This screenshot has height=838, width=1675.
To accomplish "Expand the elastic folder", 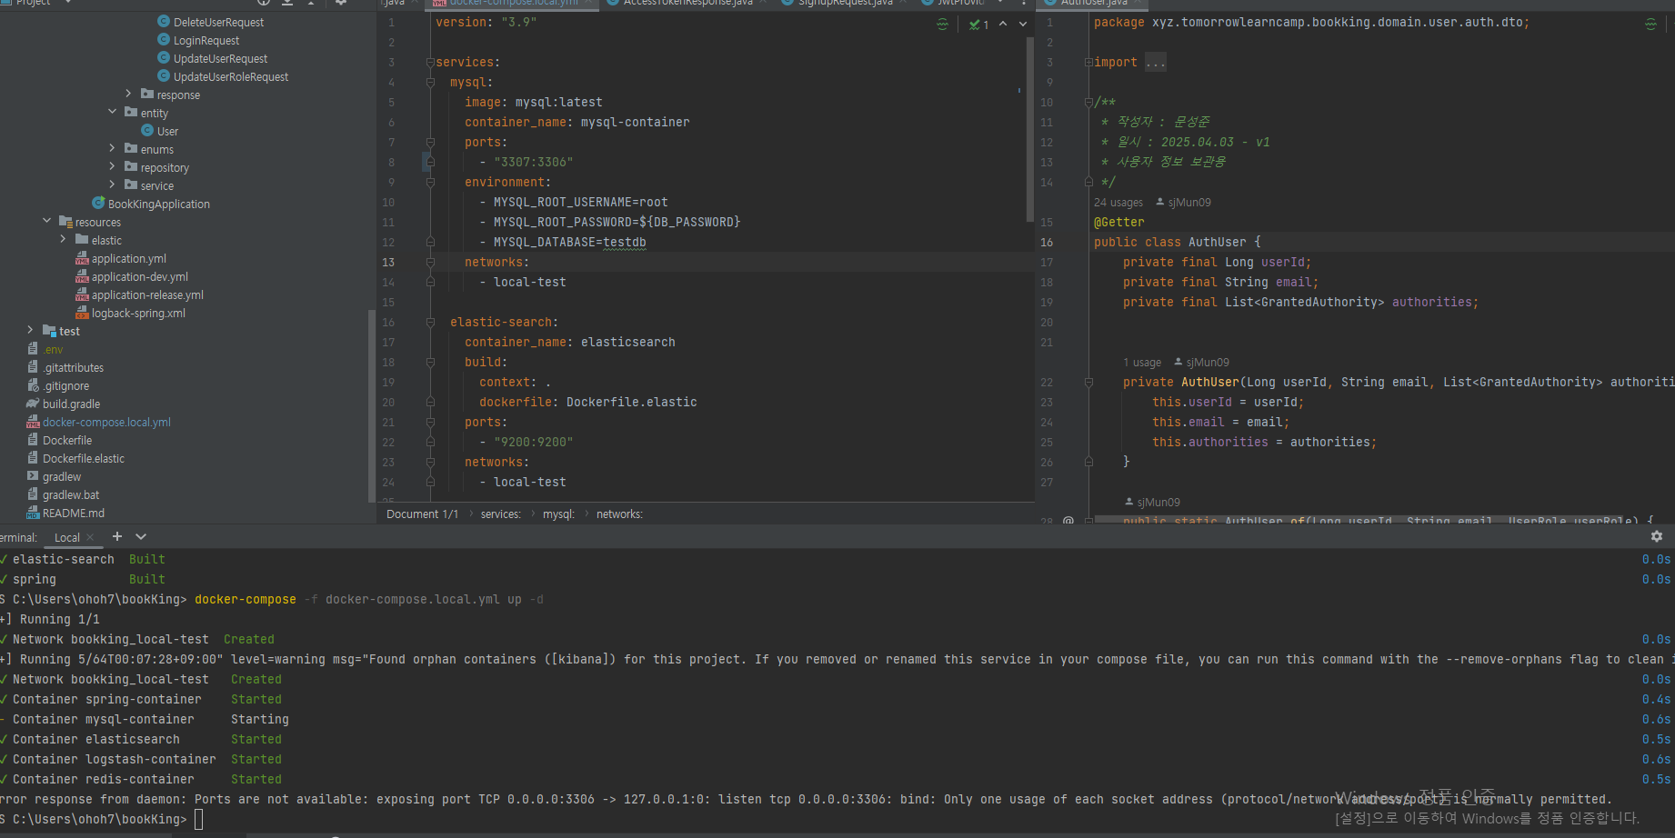I will [x=63, y=239].
